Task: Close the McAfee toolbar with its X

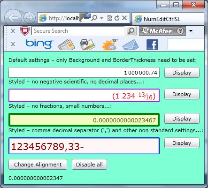Action: coord(13,31)
